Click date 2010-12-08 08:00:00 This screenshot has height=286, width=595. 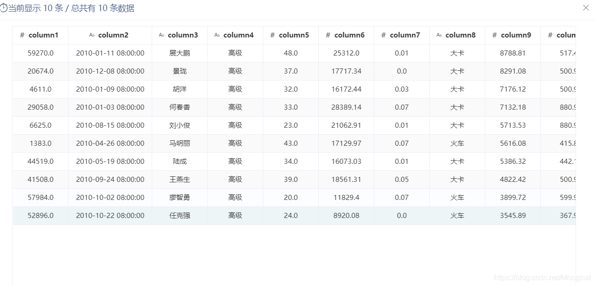(110, 71)
